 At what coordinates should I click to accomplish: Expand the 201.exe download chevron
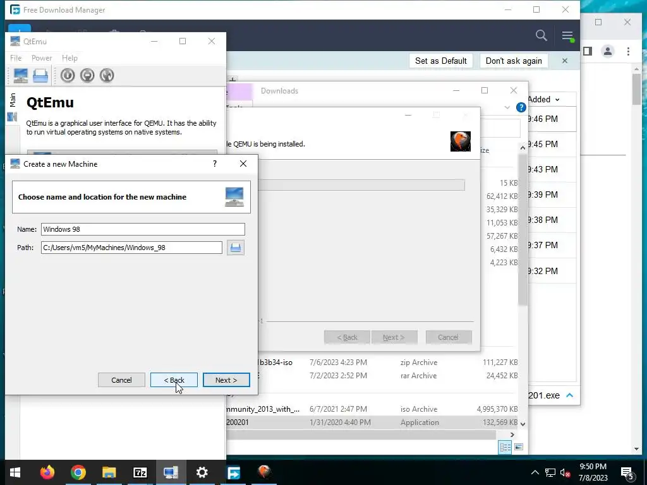pos(570,395)
